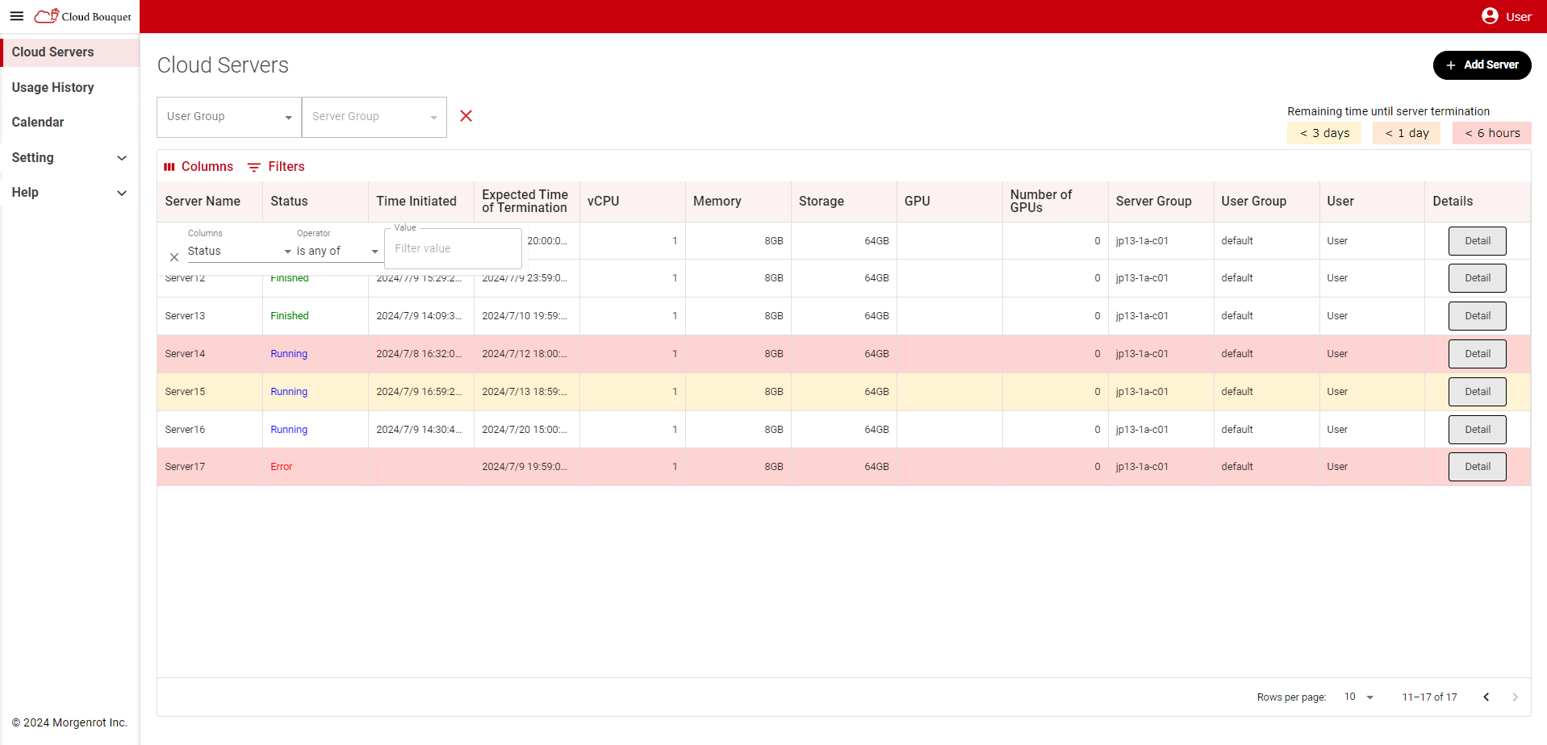This screenshot has width=1547, height=745.
Task: Open the Server Group dropdown
Action: [x=374, y=117]
